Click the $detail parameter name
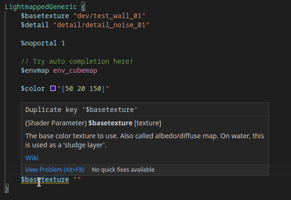 (x=35, y=25)
